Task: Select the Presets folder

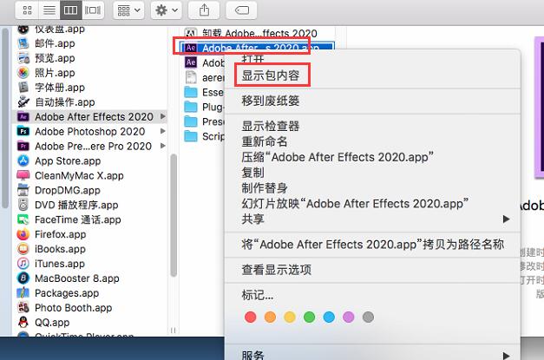Action: click(205, 121)
